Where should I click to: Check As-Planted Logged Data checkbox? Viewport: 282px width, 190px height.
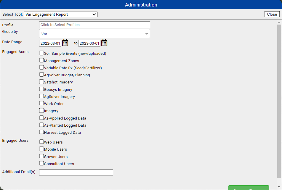(x=41, y=125)
